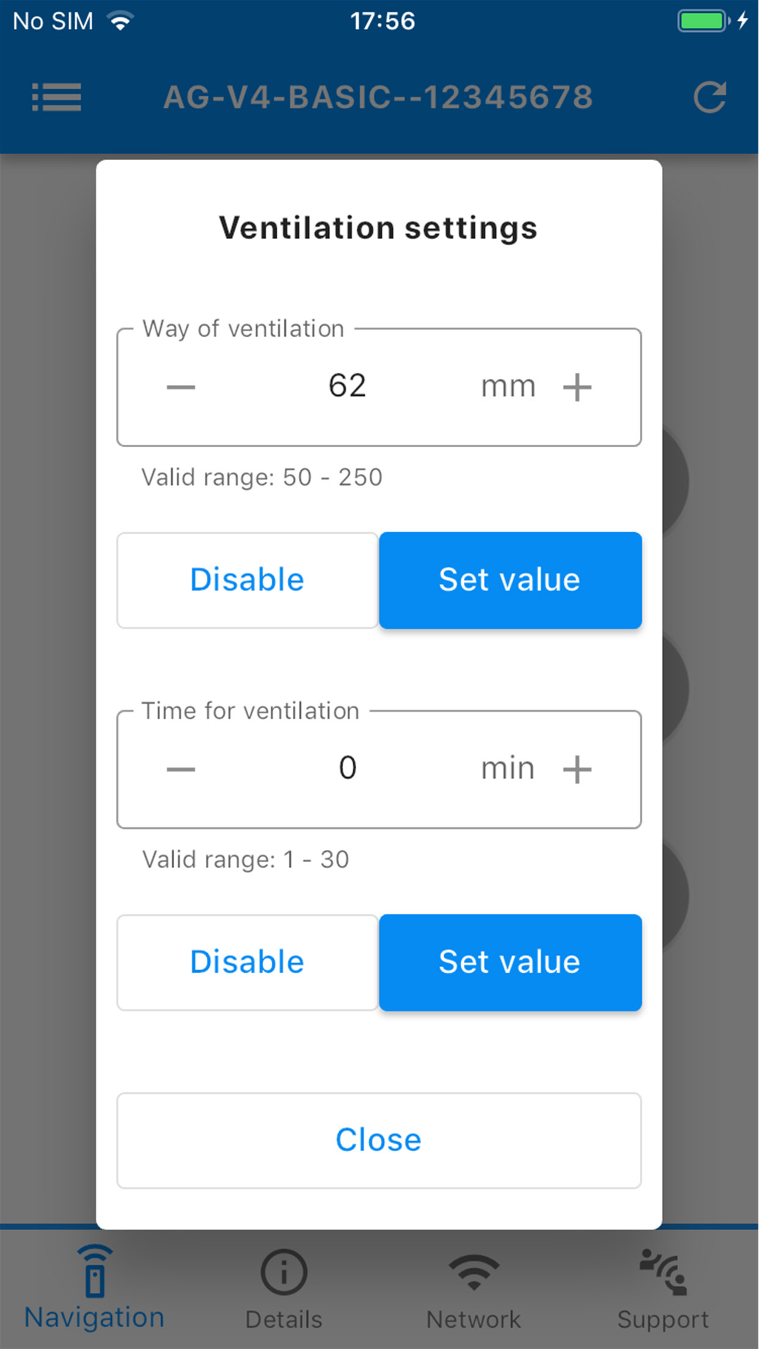The width and height of the screenshot is (759, 1349).
Task: Disable the Way of ventilation setting
Action: (x=248, y=580)
